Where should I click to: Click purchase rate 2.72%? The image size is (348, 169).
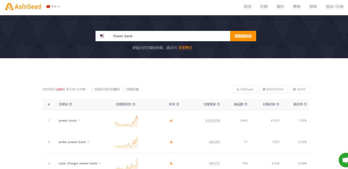(x=302, y=142)
